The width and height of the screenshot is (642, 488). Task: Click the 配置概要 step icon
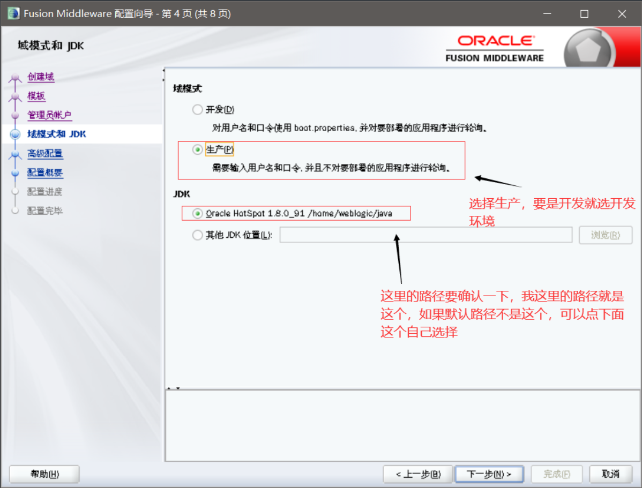pyautogui.click(x=16, y=172)
